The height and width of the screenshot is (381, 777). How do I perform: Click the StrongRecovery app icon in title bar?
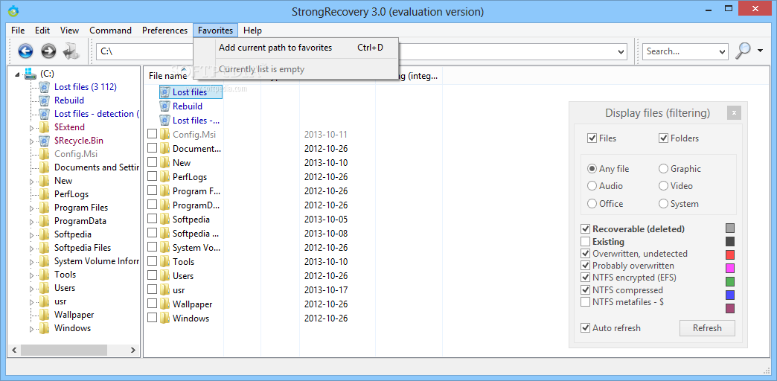13,10
